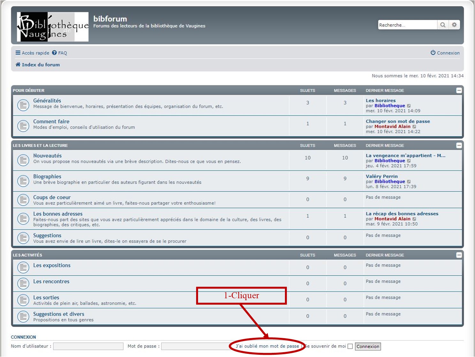The image size is (475, 357).
Task: Collapse the Les livres et la lecture category
Action: (459, 145)
